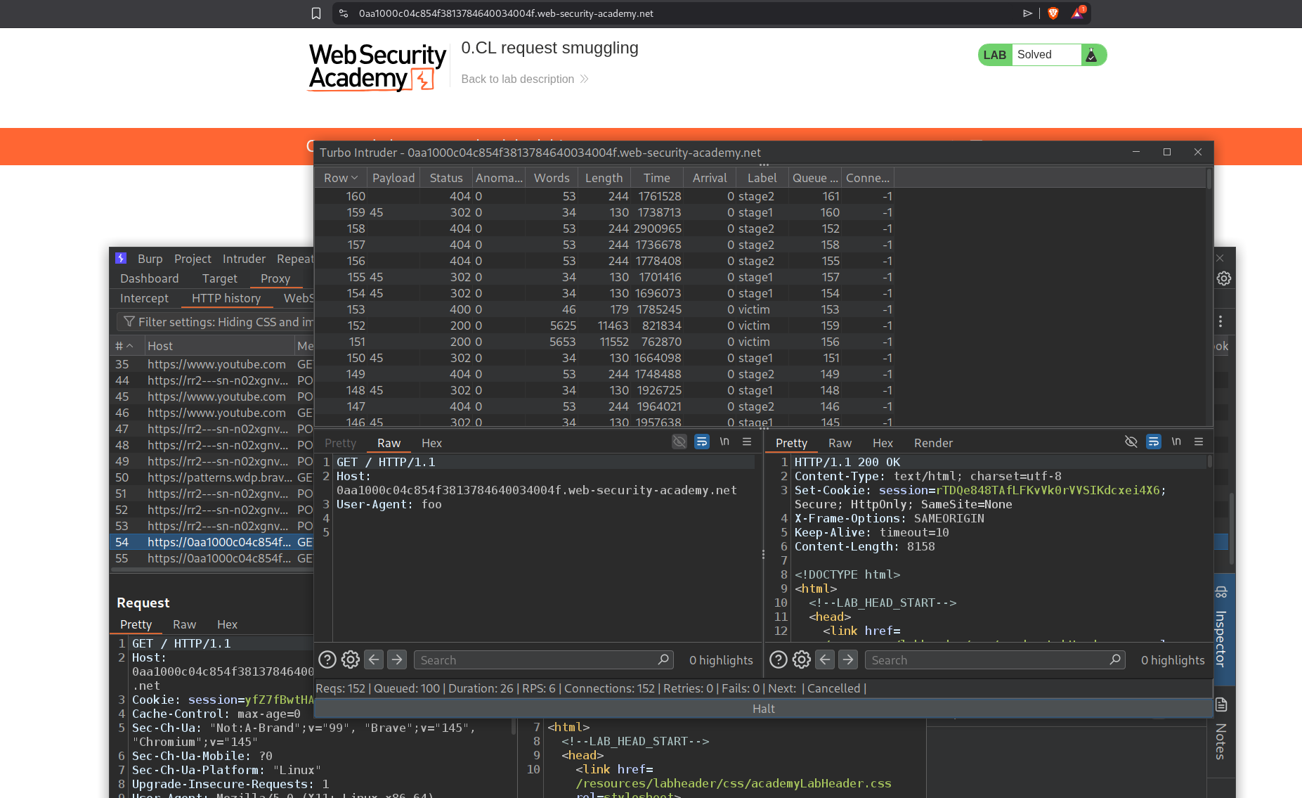Sort HTTP history by the # column
Viewport: 1302px width, 798px height.
[124, 346]
